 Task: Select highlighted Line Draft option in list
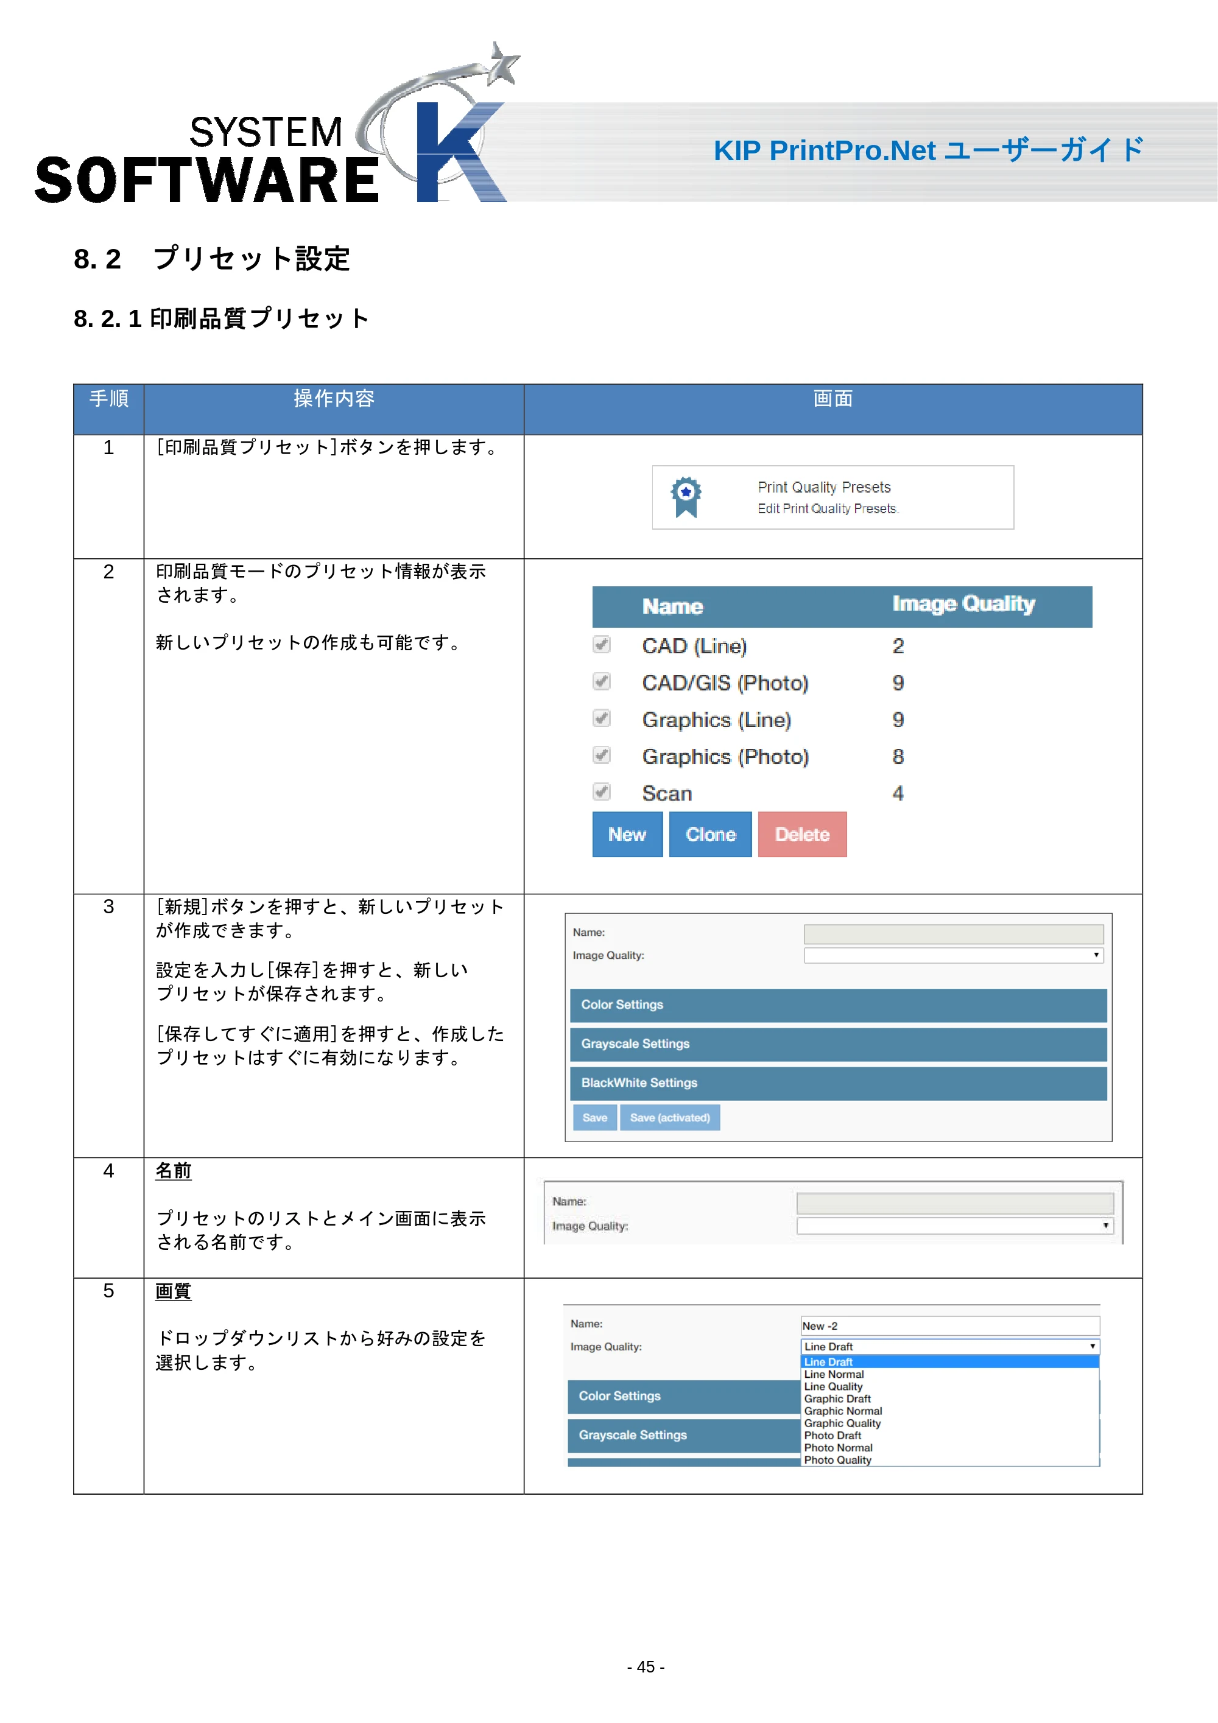click(x=949, y=1362)
